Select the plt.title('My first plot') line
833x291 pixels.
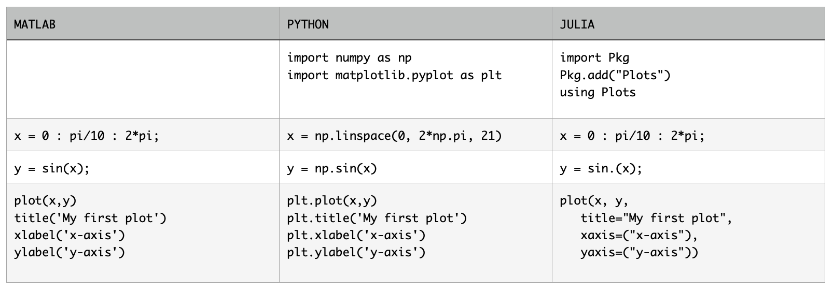[x=377, y=218]
